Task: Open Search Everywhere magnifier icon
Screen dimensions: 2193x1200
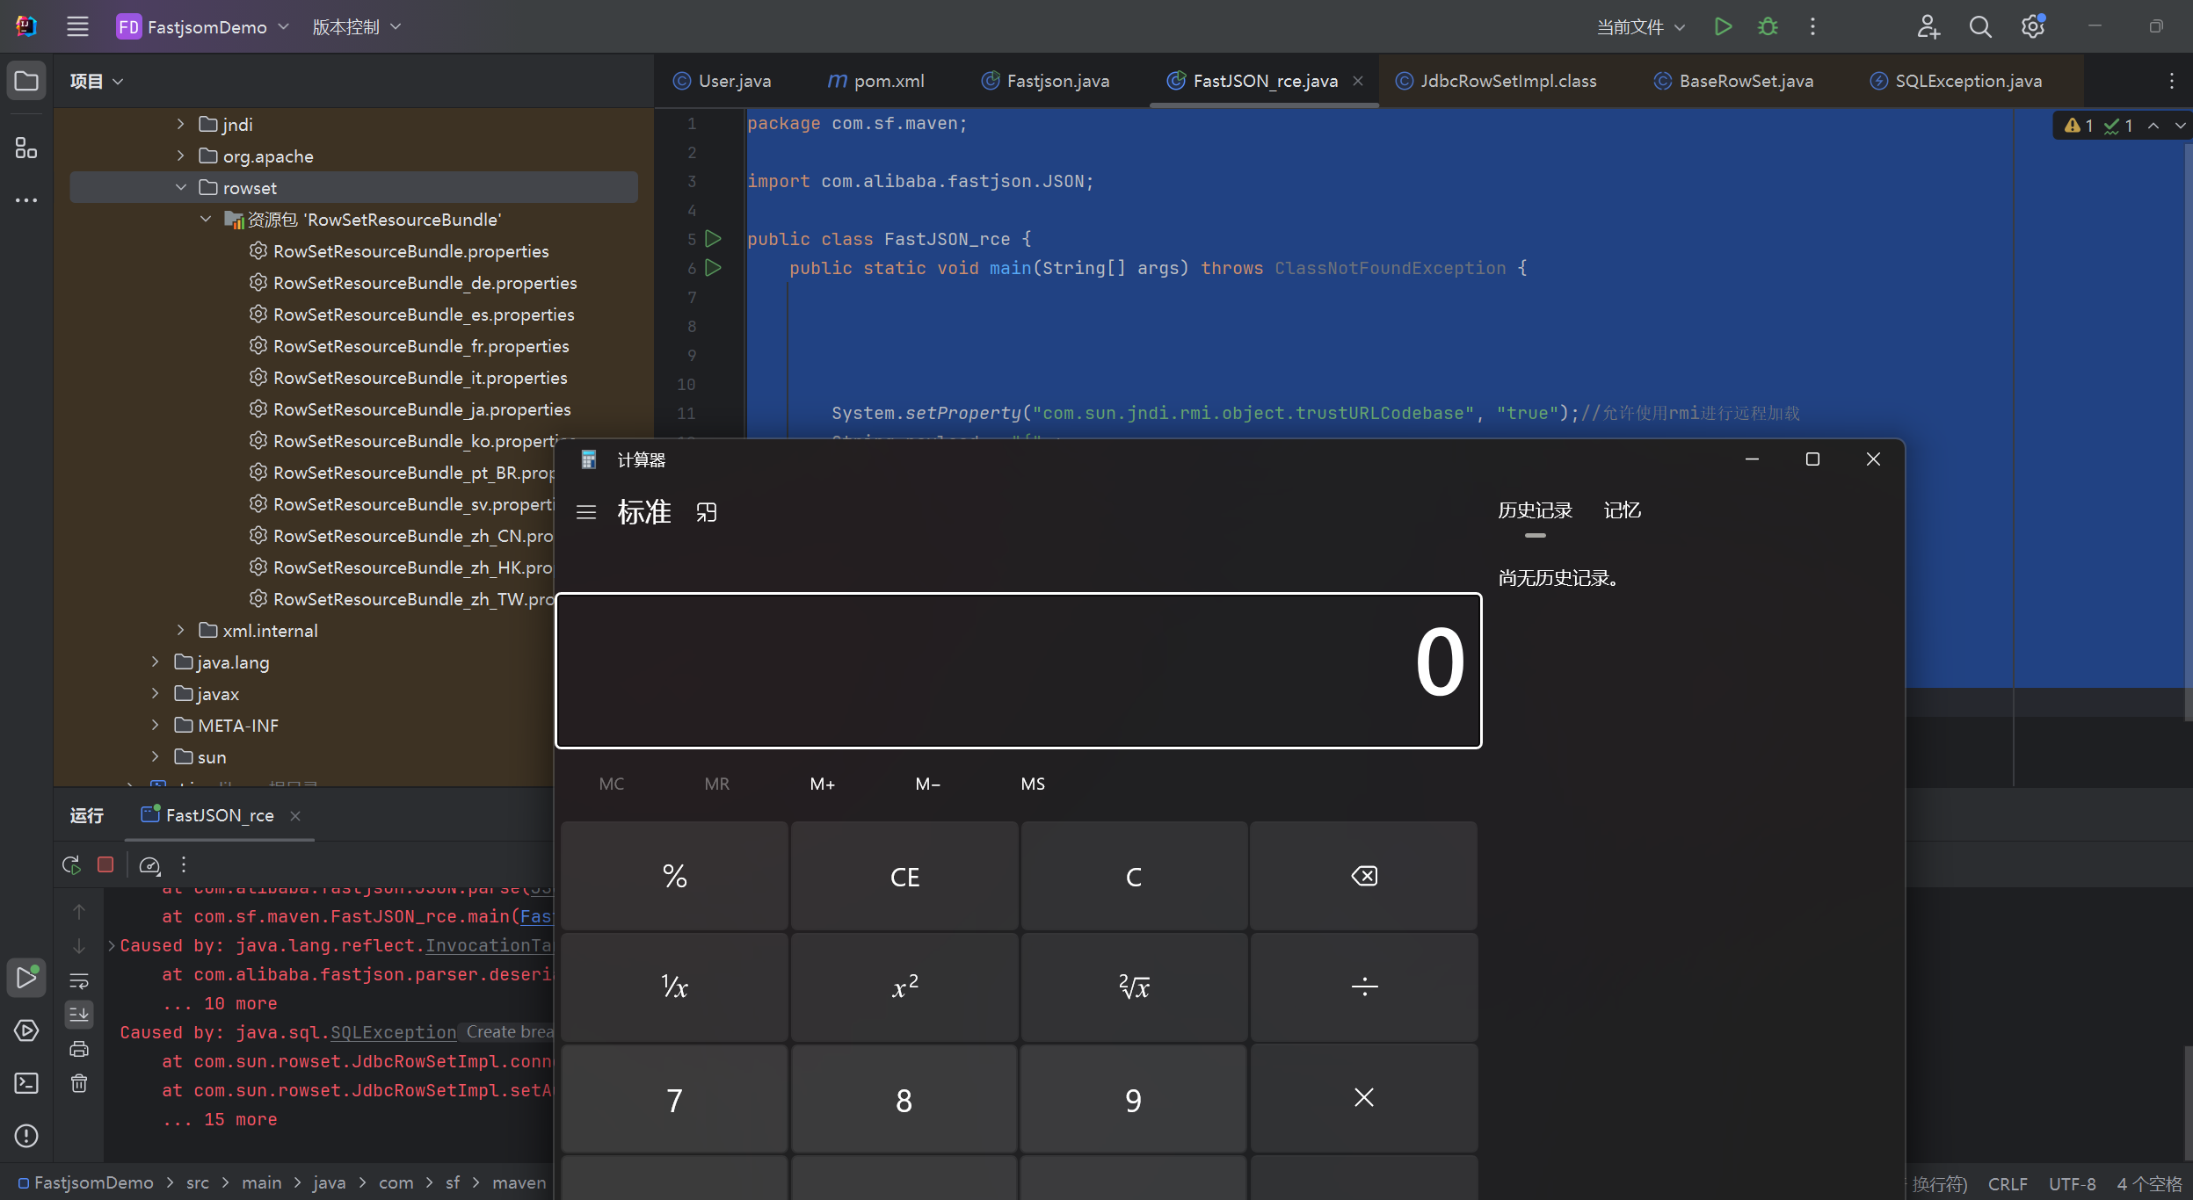Action: [x=1980, y=26]
